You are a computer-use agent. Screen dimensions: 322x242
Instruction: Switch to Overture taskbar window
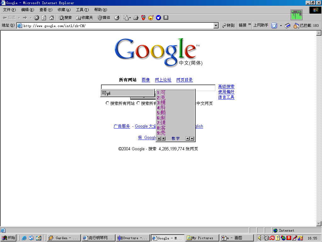click(133, 238)
